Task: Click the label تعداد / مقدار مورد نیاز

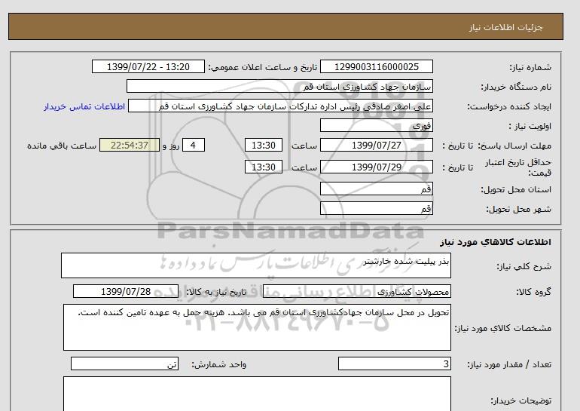Action: [509, 365]
